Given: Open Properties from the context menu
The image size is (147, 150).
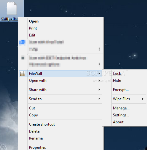Looking at the screenshot, I should point(60,147).
